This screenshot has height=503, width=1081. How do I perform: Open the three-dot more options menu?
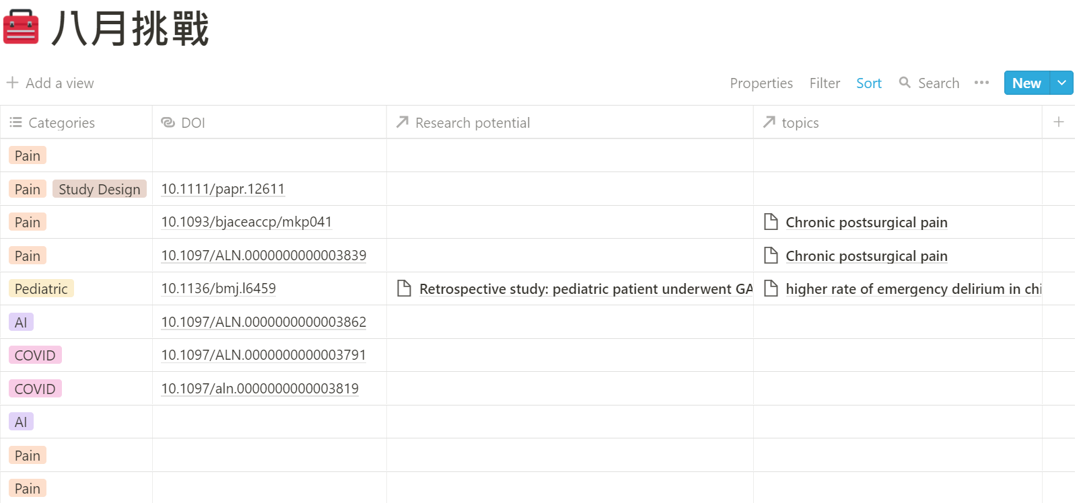point(981,83)
